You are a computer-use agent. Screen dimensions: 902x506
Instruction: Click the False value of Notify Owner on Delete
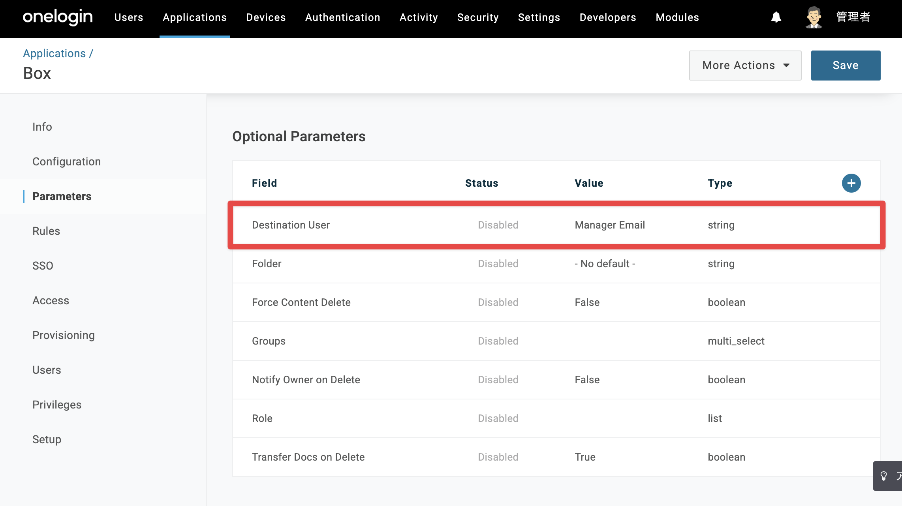point(587,380)
